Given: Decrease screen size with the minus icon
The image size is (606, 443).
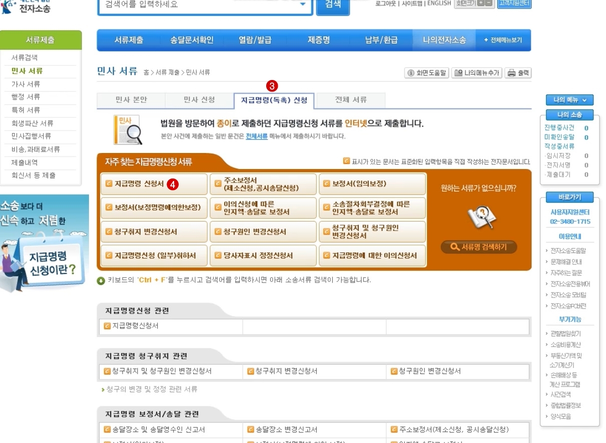Looking at the screenshot, I should tap(489, 3).
